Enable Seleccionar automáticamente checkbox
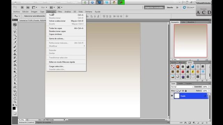 click(x=23, y=16)
